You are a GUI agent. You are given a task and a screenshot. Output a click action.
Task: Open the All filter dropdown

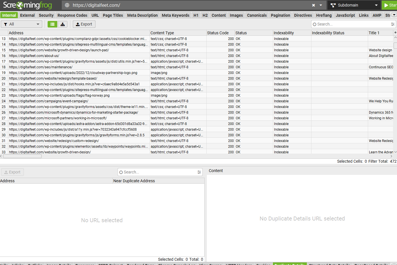21,24
